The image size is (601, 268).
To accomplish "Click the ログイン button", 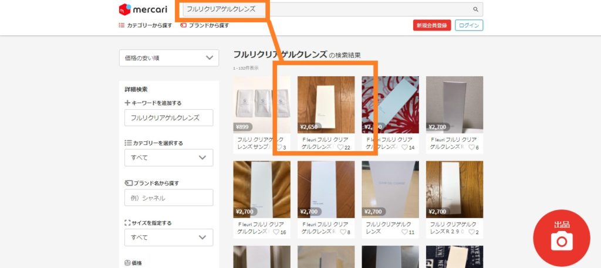I will pos(469,25).
